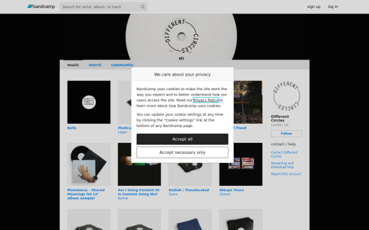This screenshot has width=369, height=230.
Task: Open the forest album cover thumbnail
Action: coord(248,102)
